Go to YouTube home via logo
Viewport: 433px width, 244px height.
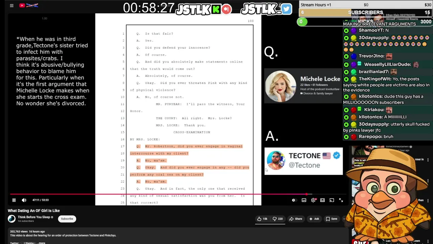28,5
